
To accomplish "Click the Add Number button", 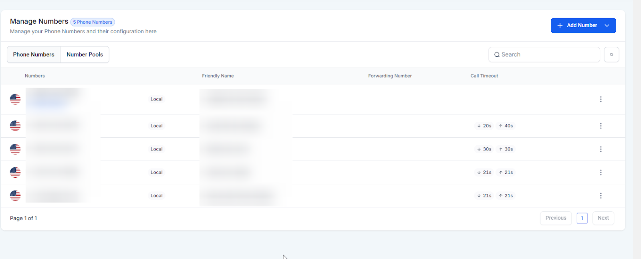I will (x=583, y=26).
